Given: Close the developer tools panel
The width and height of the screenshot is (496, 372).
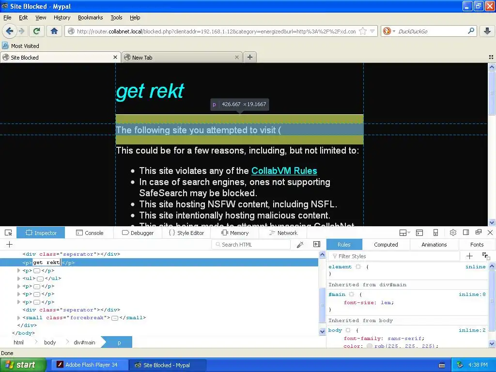Looking at the screenshot, I should pyautogui.click(x=490, y=232).
